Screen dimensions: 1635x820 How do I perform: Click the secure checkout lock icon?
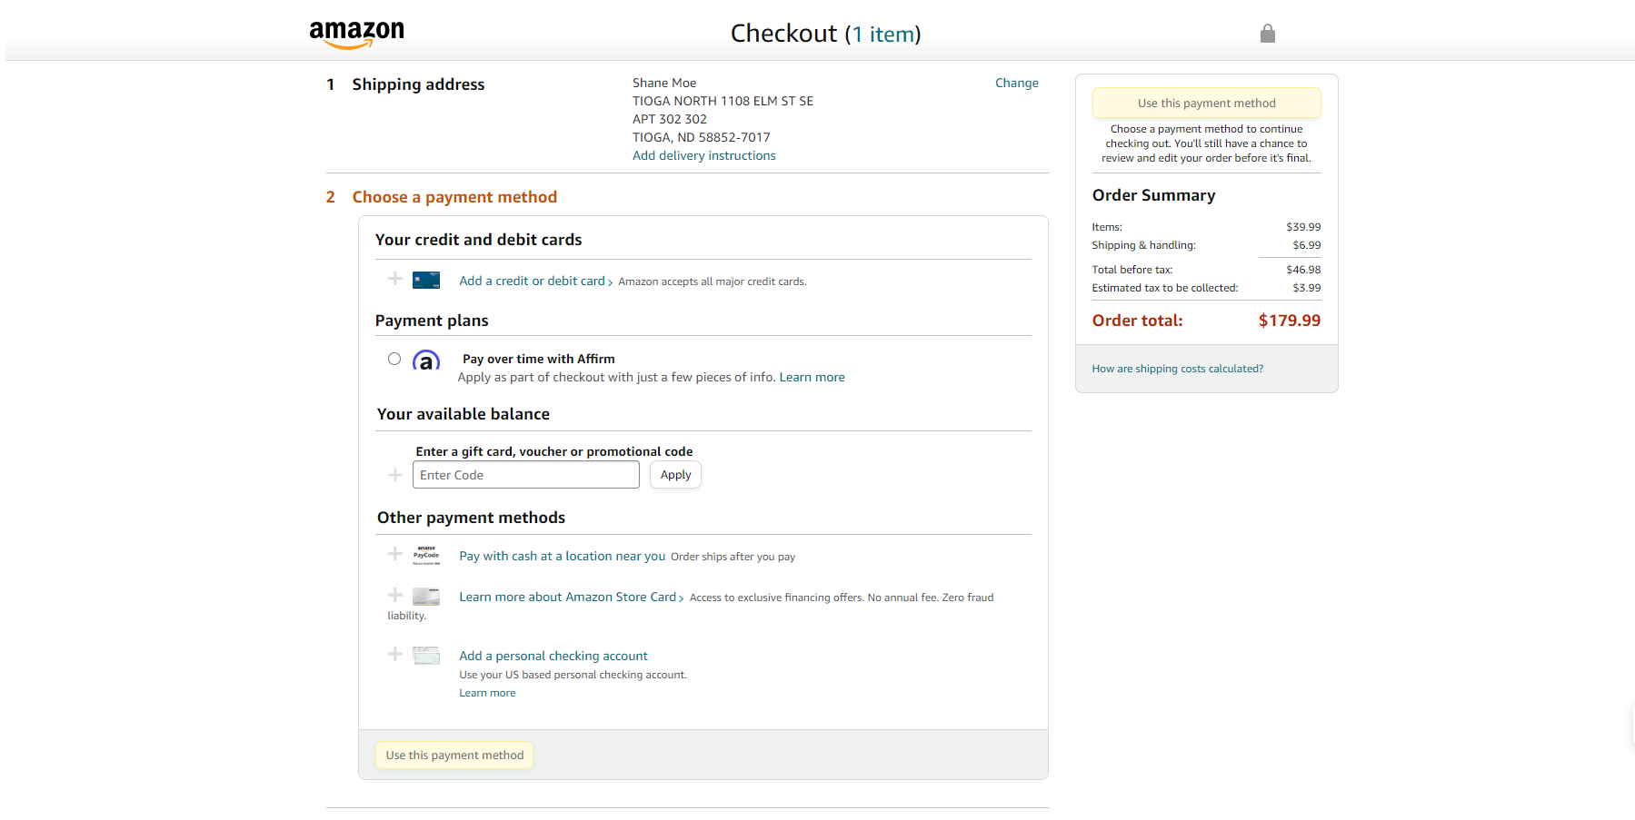1268,34
